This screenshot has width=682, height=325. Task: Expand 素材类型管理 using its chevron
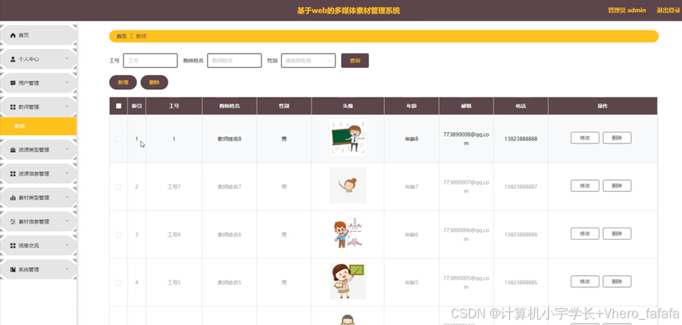pos(67,197)
